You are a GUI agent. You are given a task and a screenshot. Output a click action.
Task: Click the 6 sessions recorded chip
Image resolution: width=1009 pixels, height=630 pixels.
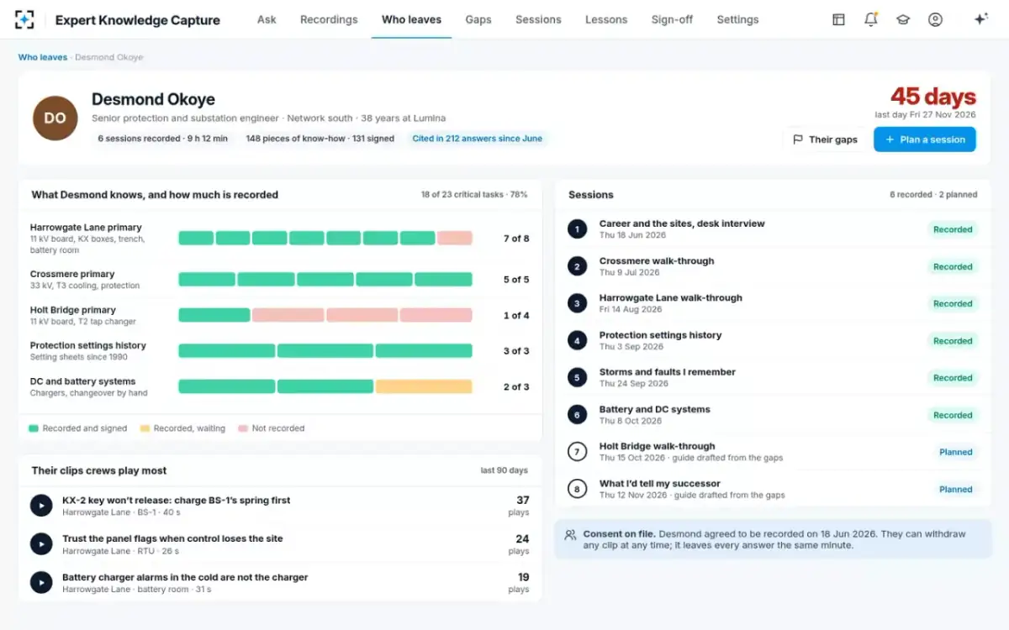[162, 139]
